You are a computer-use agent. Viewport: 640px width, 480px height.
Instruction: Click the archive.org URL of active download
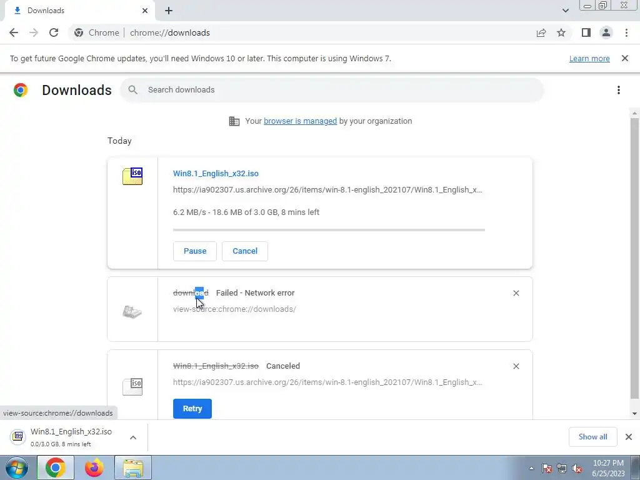(327, 190)
